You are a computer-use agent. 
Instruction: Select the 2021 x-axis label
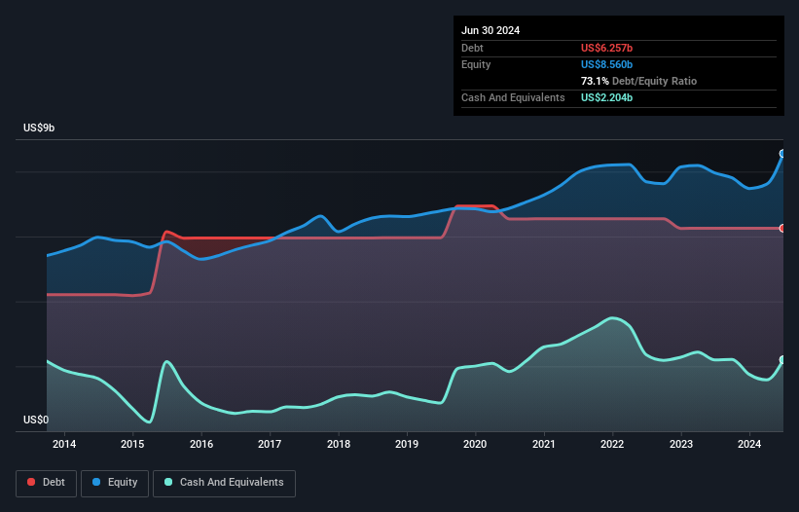544,444
